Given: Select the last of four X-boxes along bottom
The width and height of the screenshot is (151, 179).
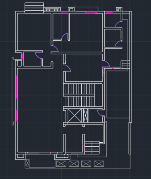Looking at the screenshot, I should click(99, 163).
